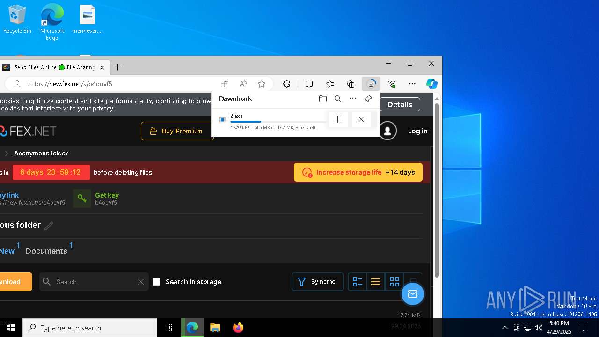The image size is (599, 337).
Task: Click the Buy Premium button
Action: [x=177, y=131]
